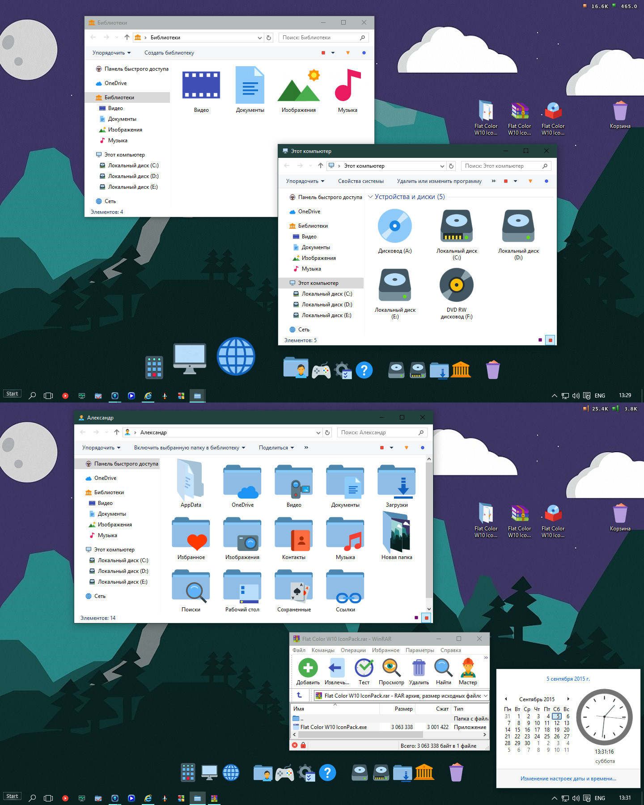Expand Упорядочить menu in Этот компьютер window

click(x=305, y=181)
